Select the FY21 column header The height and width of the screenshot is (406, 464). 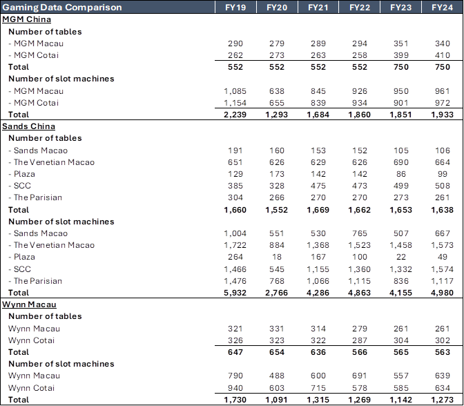[318, 7]
